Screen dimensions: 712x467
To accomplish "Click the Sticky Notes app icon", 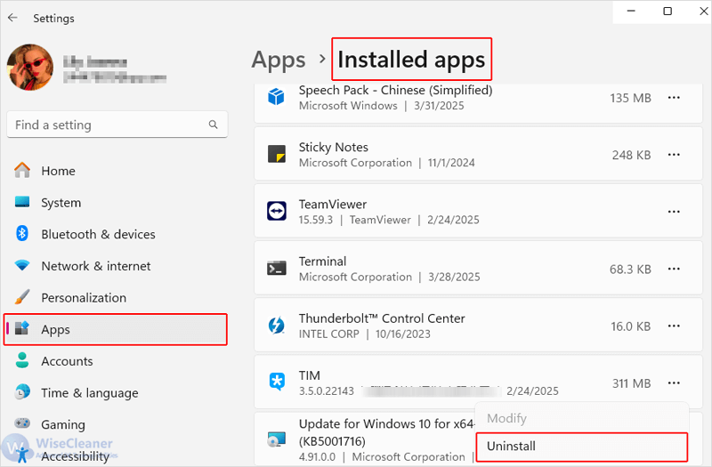I will (276, 154).
